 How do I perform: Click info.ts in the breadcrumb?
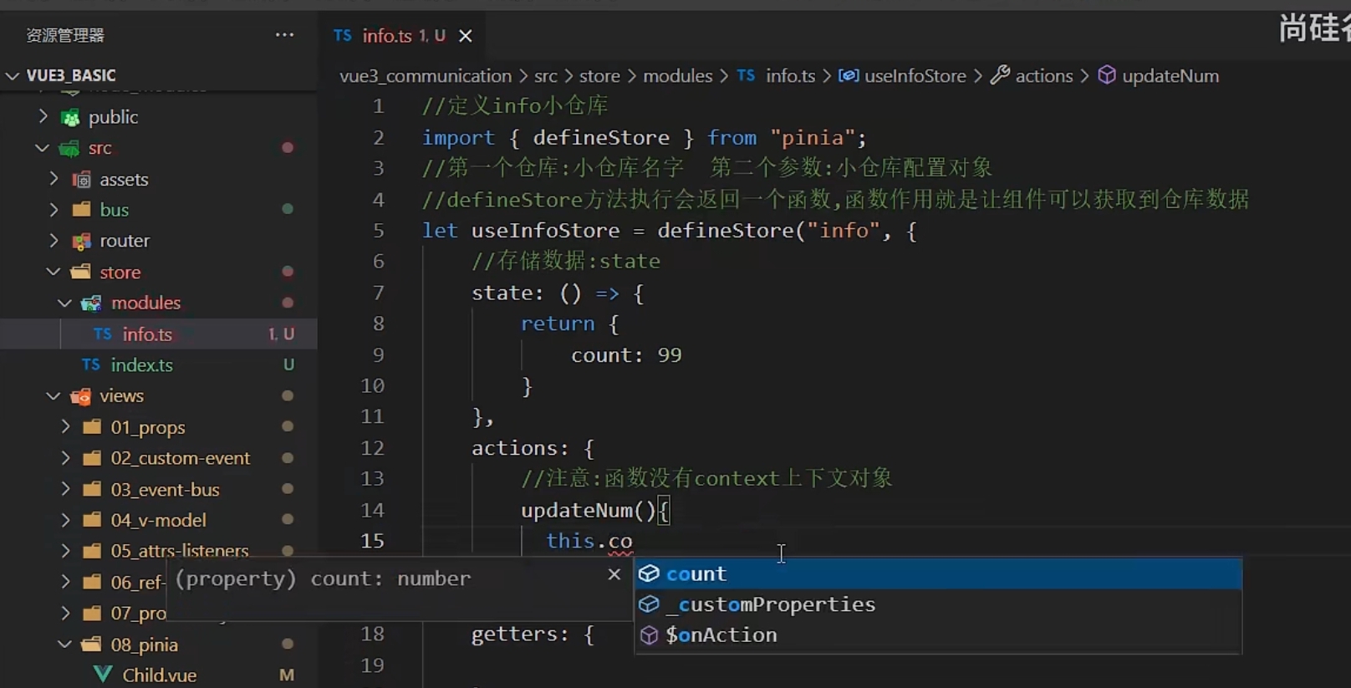pos(790,76)
